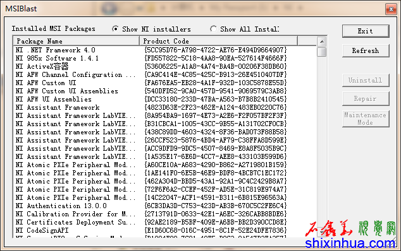Click the Exit button
This screenshot has width=401, height=251.
pyautogui.click(x=366, y=31)
